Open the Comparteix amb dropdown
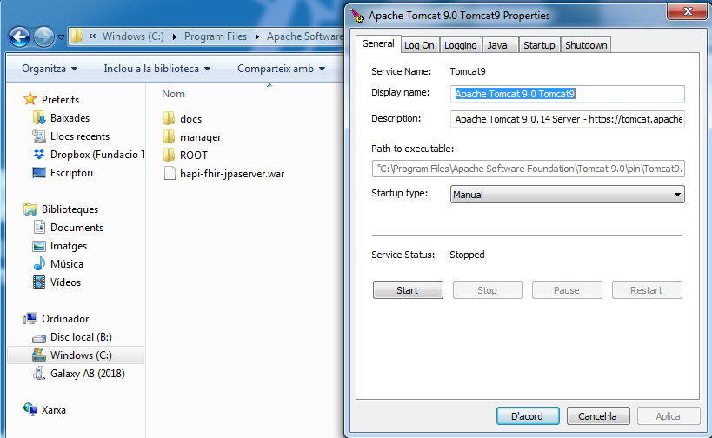Image resolution: width=712 pixels, height=438 pixels. (x=281, y=69)
